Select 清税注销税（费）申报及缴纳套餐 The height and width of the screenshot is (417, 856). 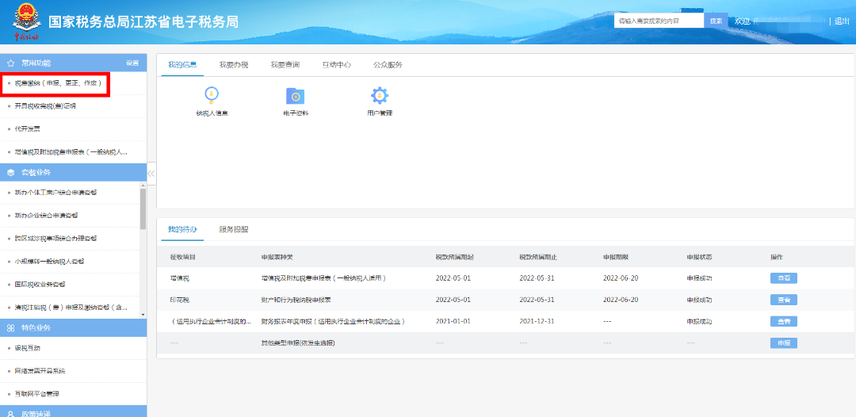pyautogui.click(x=71, y=307)
